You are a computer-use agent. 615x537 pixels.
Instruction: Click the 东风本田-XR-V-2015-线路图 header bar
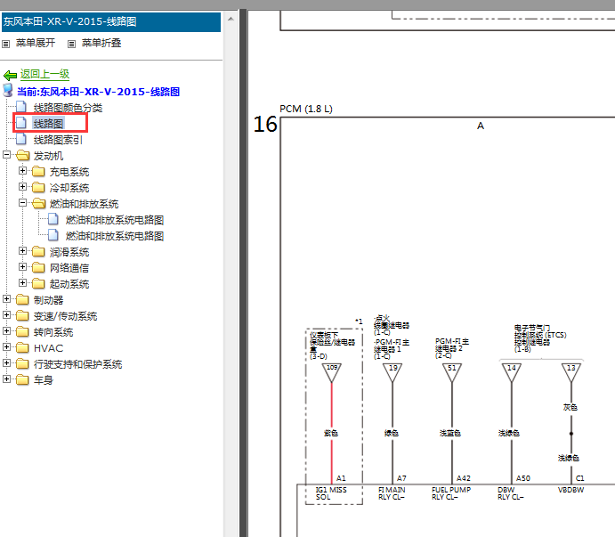[111, 21]
